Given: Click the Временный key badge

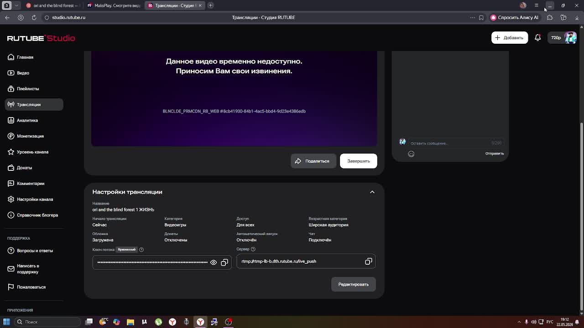Looking at the screenshot, I should pyautogui.click(x=127, y=250).
